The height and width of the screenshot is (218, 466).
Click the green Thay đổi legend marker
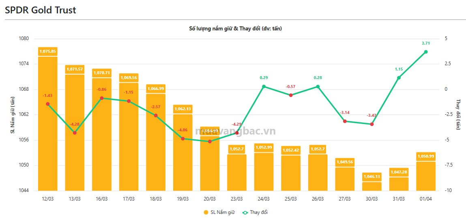245,212
